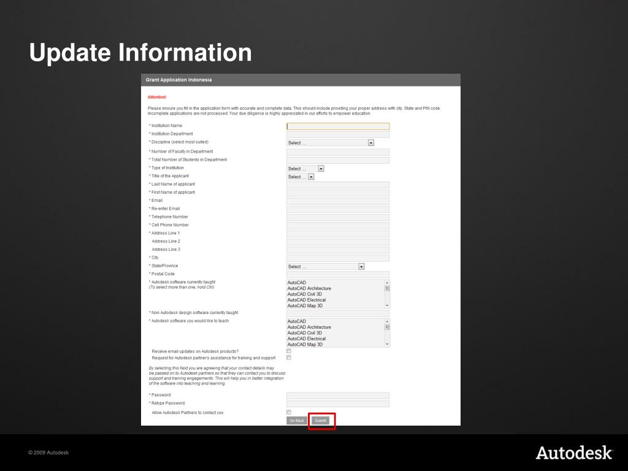
Task: Click Non Autodesk design software field
Action: [x=338, y=313]
